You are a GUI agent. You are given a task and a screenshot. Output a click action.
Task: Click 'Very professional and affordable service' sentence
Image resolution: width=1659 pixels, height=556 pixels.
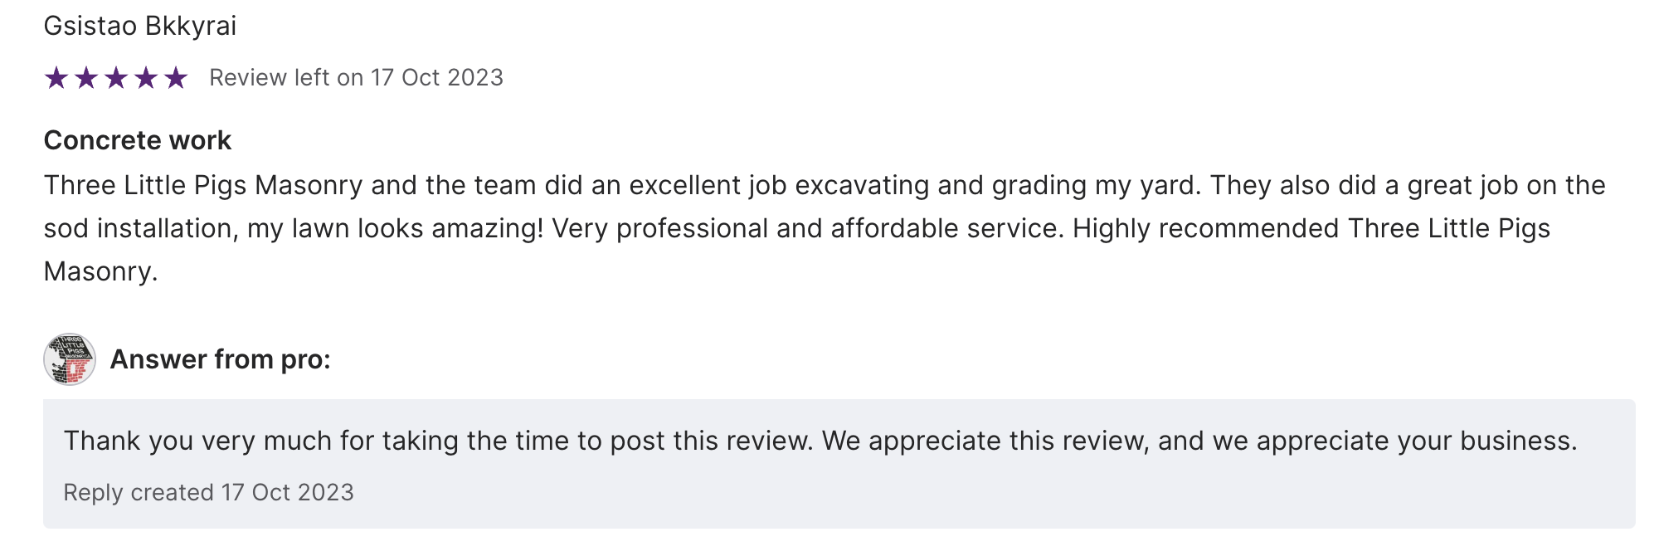806,228
